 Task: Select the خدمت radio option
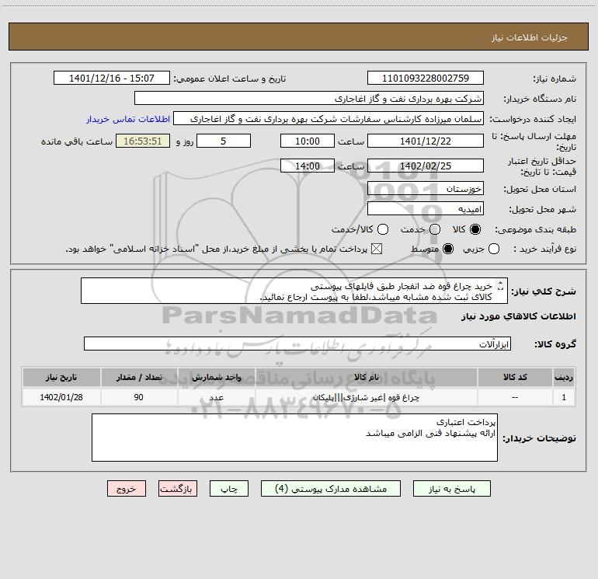(x=435, y=229)
